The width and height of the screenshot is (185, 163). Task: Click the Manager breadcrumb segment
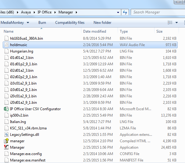pos(66,12)
